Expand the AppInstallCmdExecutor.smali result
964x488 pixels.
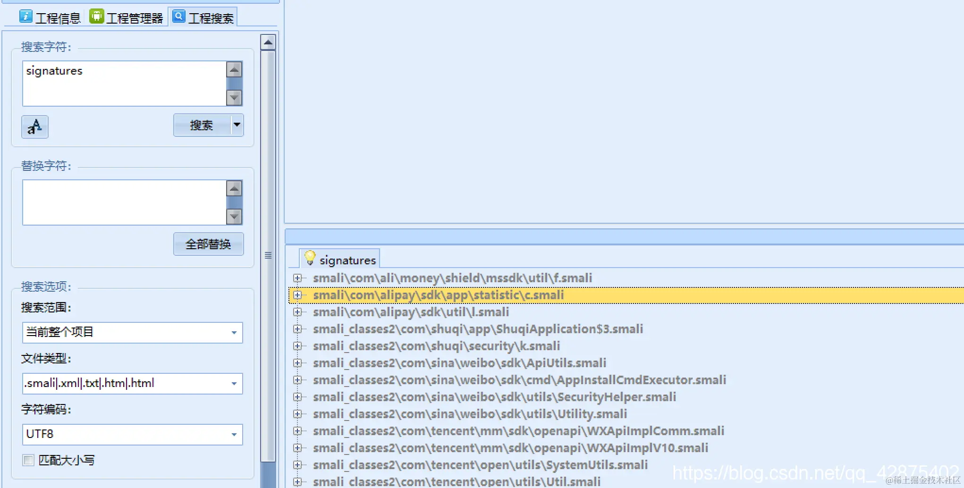[297, 380]
